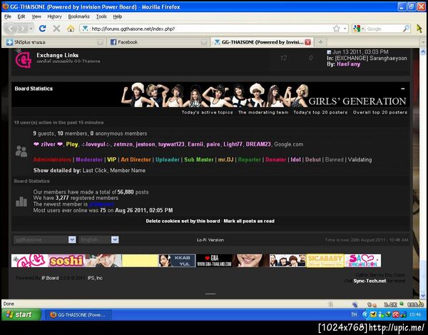
Task: Open member zilver's profile
Action: coord(48,144)
